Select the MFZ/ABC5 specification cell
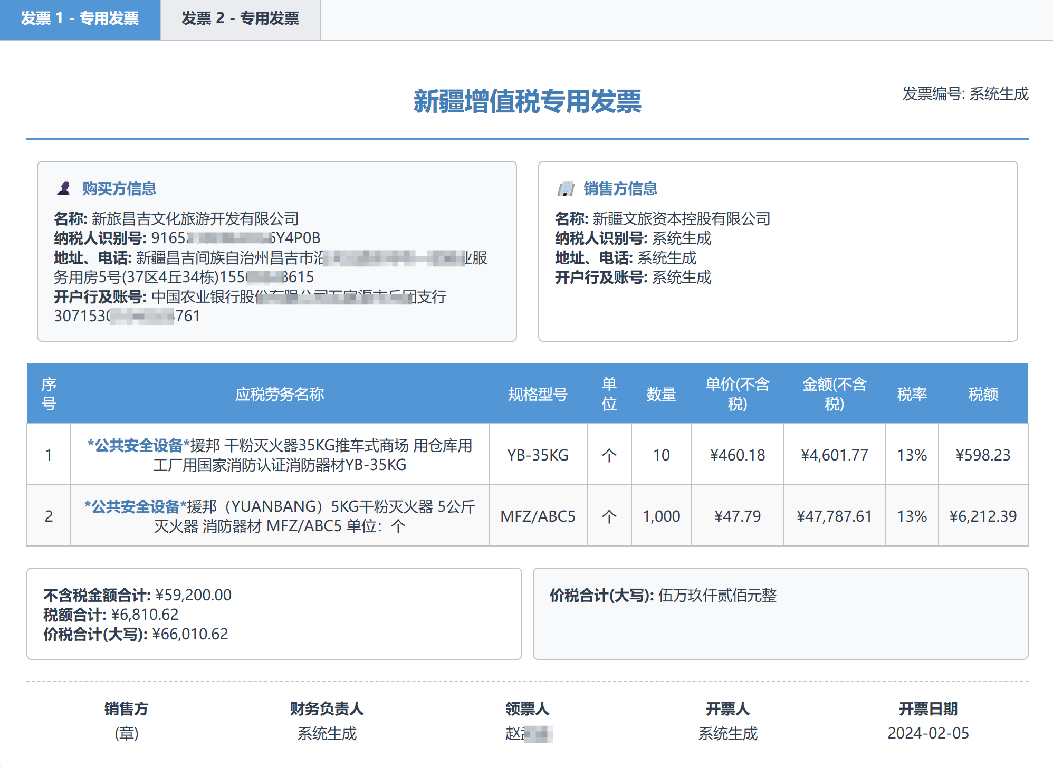The height and width of the screenshot is (767, 1053). click(x=538, y=516)
